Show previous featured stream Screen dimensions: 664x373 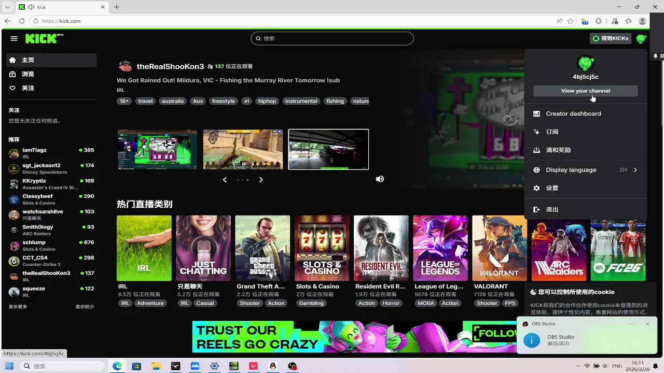tap(225, 180)
